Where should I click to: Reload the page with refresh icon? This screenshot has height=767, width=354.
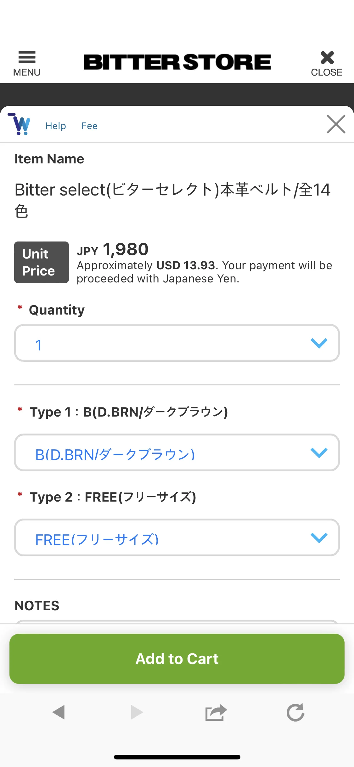(295, 712)
